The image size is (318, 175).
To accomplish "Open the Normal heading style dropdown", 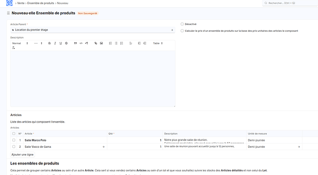I will [x=20, y=43].
